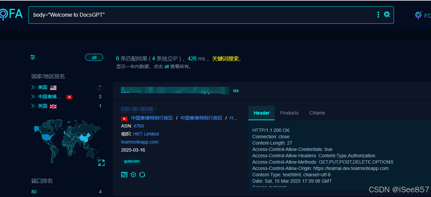The height and width of the screenshot is (197, 431).
Task: Open the HKT Limited organization link
Action: [x=146, y=134]
